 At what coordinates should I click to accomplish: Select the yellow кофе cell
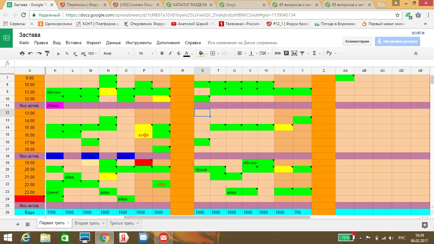tap(144, 135)
